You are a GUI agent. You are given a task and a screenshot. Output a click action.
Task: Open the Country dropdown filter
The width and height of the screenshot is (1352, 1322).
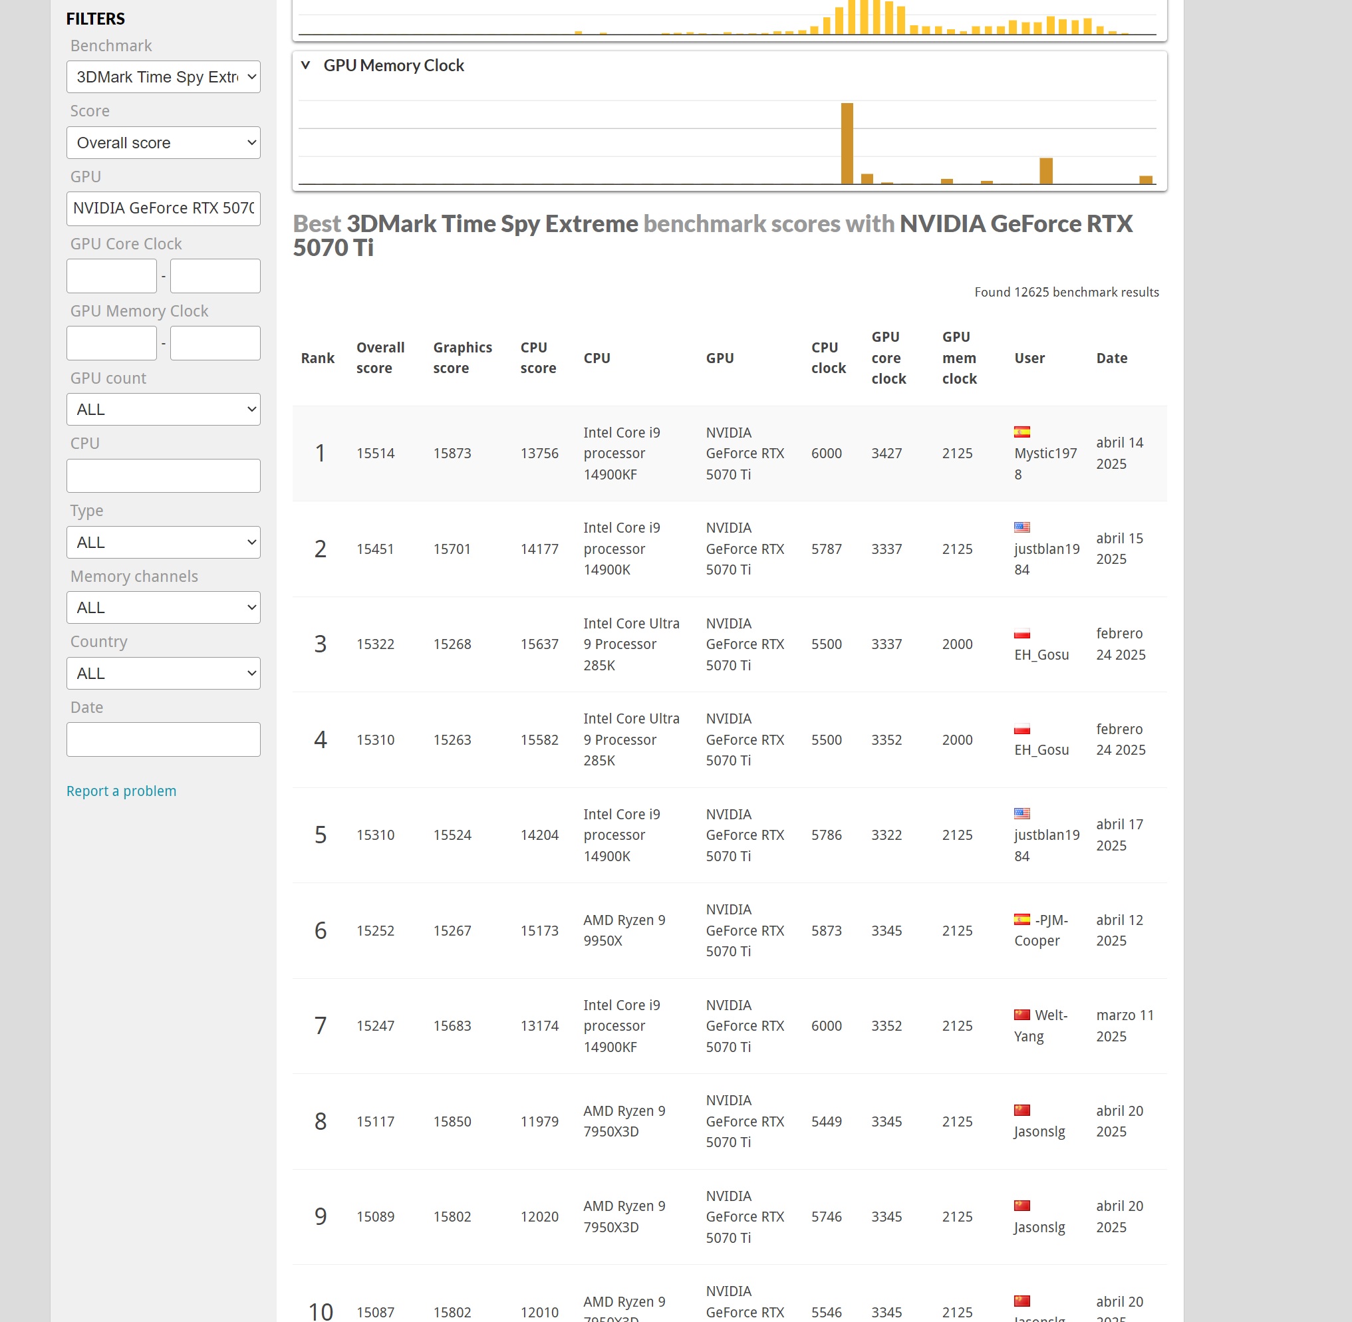[x=163, y=673]
